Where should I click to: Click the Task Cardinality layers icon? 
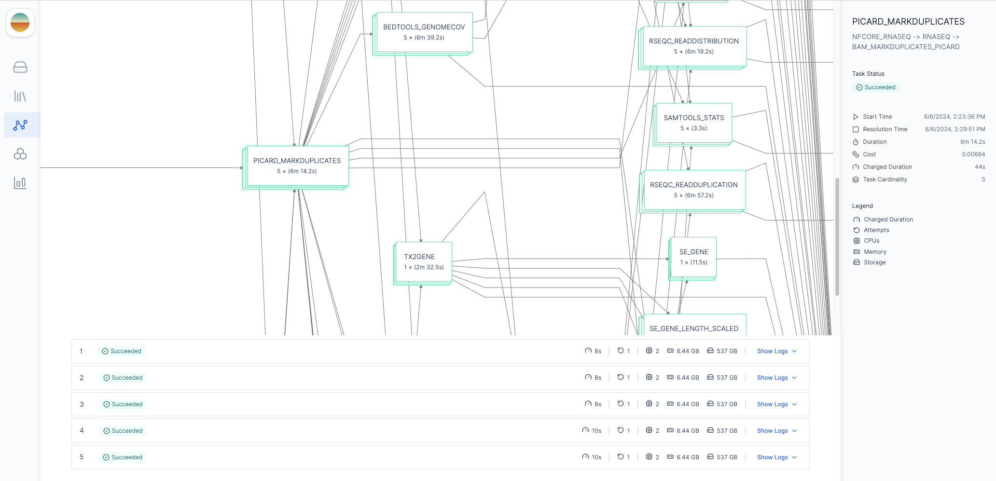[856, 179]
